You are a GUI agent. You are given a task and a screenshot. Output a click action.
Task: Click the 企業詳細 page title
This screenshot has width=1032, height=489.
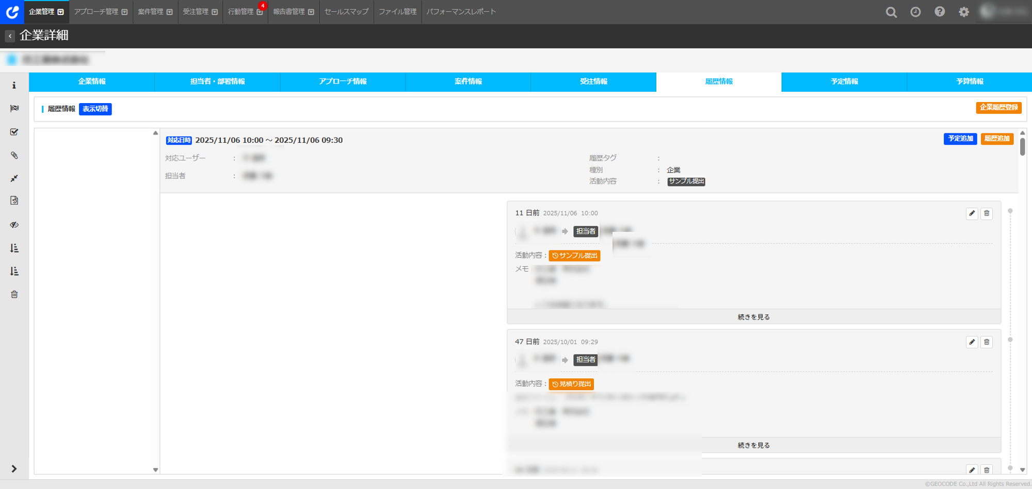tap(44, 36)
